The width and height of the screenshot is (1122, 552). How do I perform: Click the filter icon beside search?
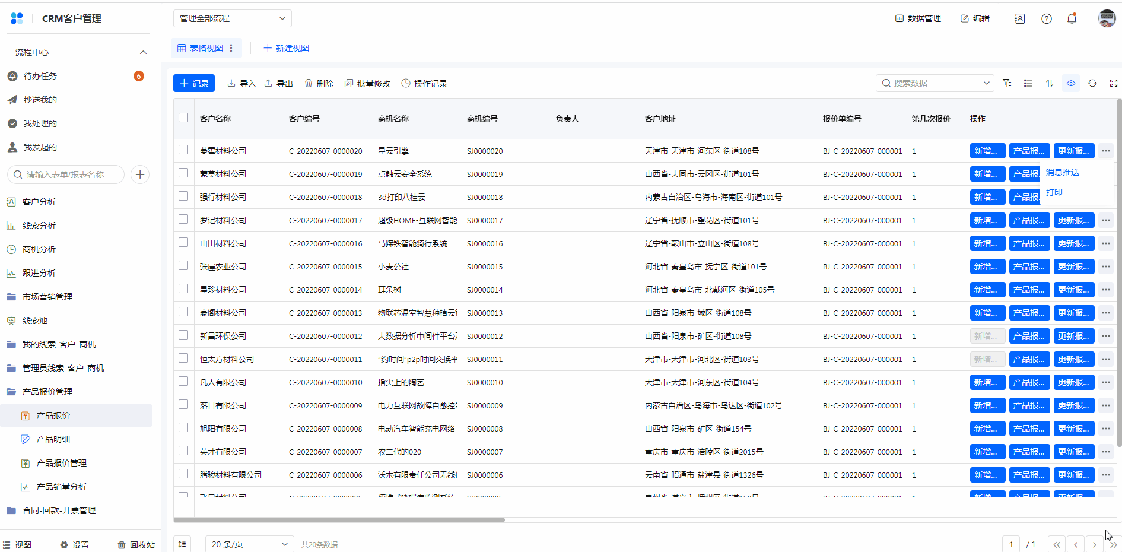pyautogui.click(x=1007, y=83)
